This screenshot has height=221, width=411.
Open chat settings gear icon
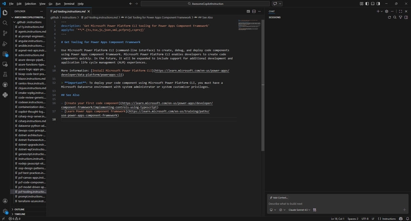pyautogui.click(x=387, y=11)
